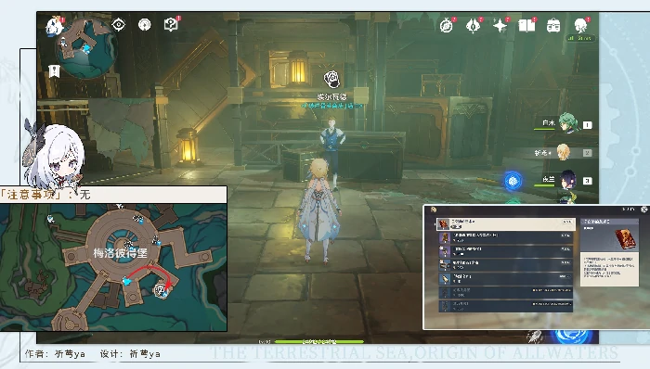Click the Elemental Sight eye icon
Image resolution: width=650 pixels, height=369 pixels.
pyautogui.click(x=119, y=25)
